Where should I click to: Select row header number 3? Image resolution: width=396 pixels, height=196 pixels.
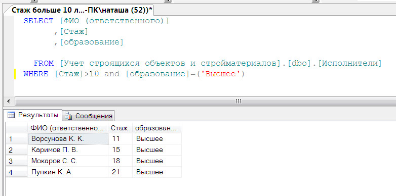[x=17, y=161]
